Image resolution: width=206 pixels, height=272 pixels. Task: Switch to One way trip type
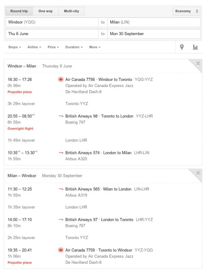coord(45,11)
